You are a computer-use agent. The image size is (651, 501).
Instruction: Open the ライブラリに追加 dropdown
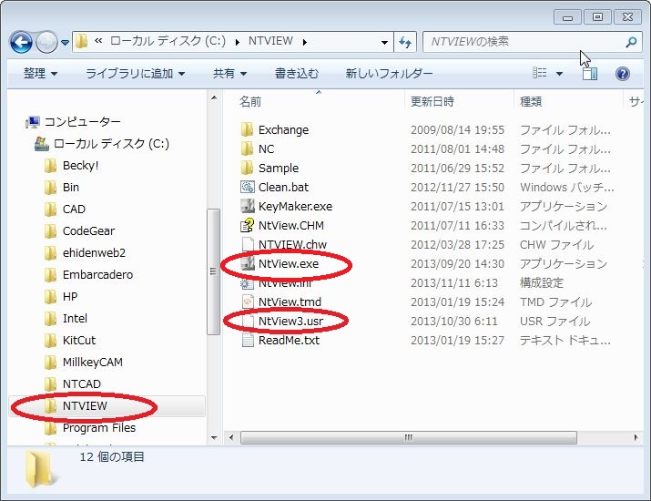tap(135, 74)
